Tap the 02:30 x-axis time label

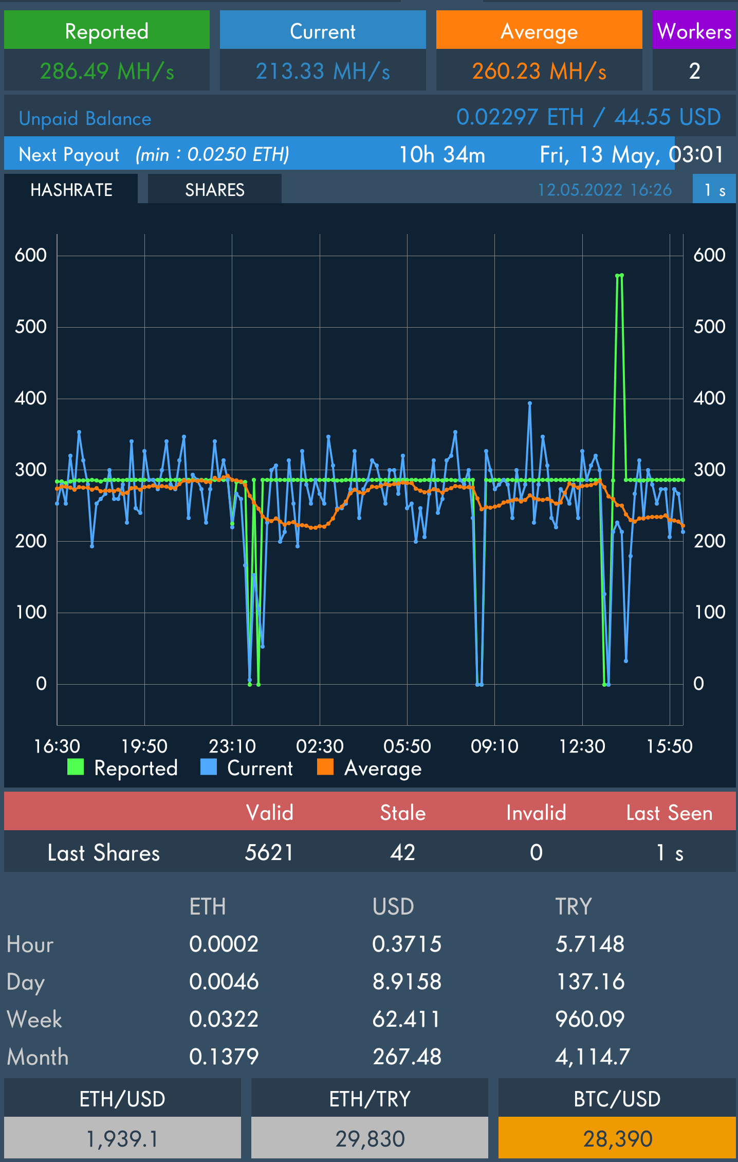tap(320, 746)
